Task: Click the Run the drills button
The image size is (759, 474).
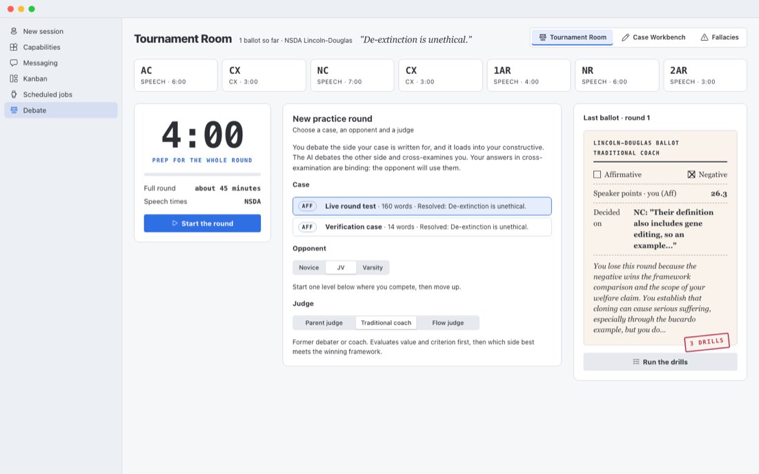Action: [660, 362]
